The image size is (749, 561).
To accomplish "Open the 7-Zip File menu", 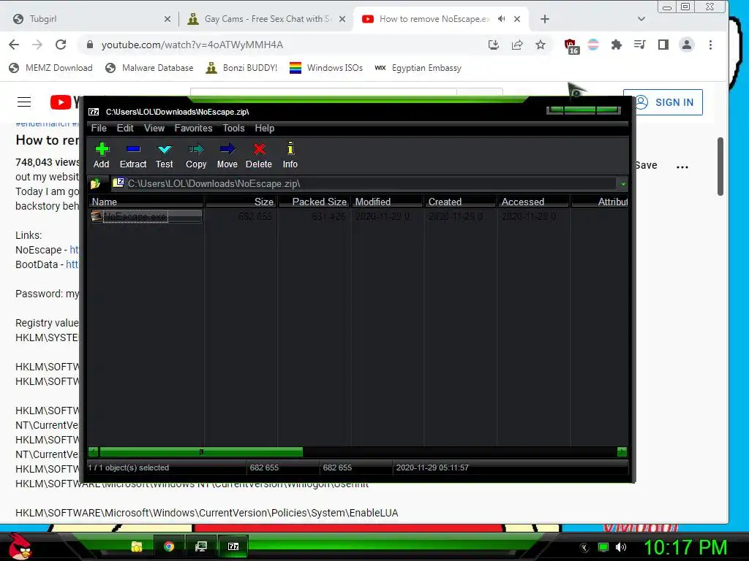I will tap(99, 129).
